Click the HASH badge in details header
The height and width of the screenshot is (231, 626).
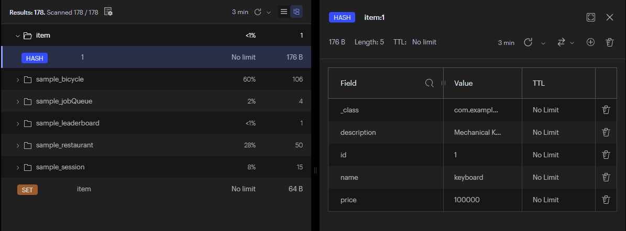coord(342,18)
